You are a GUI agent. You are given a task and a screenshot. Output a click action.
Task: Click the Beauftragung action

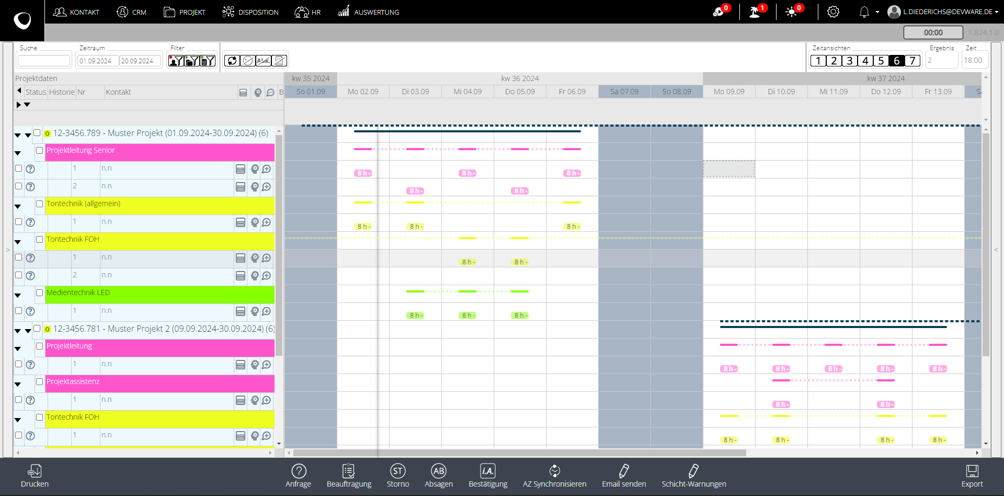click(349, 476)
